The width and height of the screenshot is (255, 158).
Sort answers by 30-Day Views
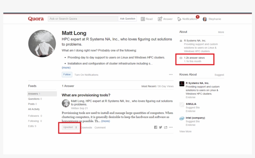[166, 86]
